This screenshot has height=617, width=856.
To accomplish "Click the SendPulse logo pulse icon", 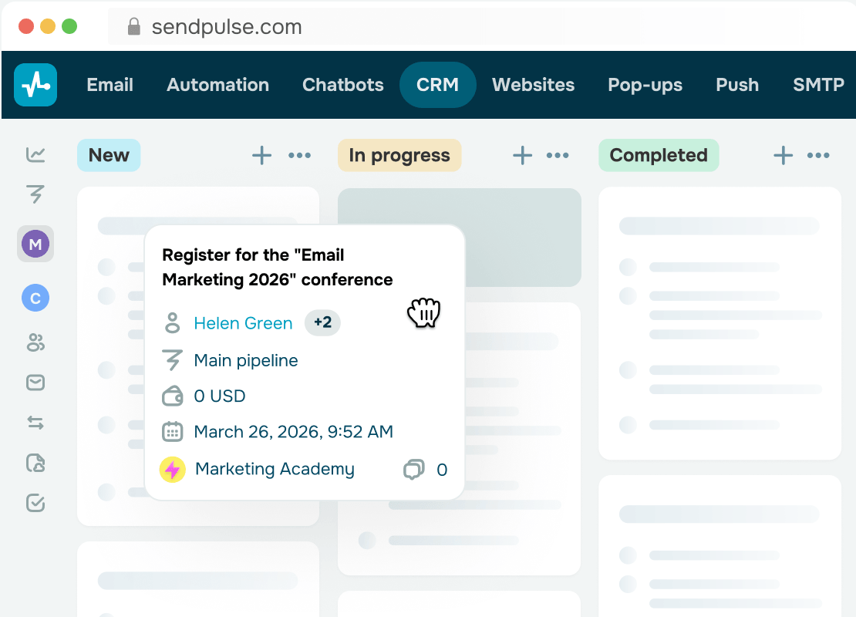I will (x=35, y=85).
